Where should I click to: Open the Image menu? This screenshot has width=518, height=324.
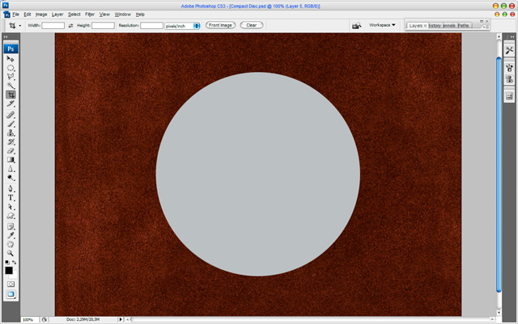coord(41,15)
